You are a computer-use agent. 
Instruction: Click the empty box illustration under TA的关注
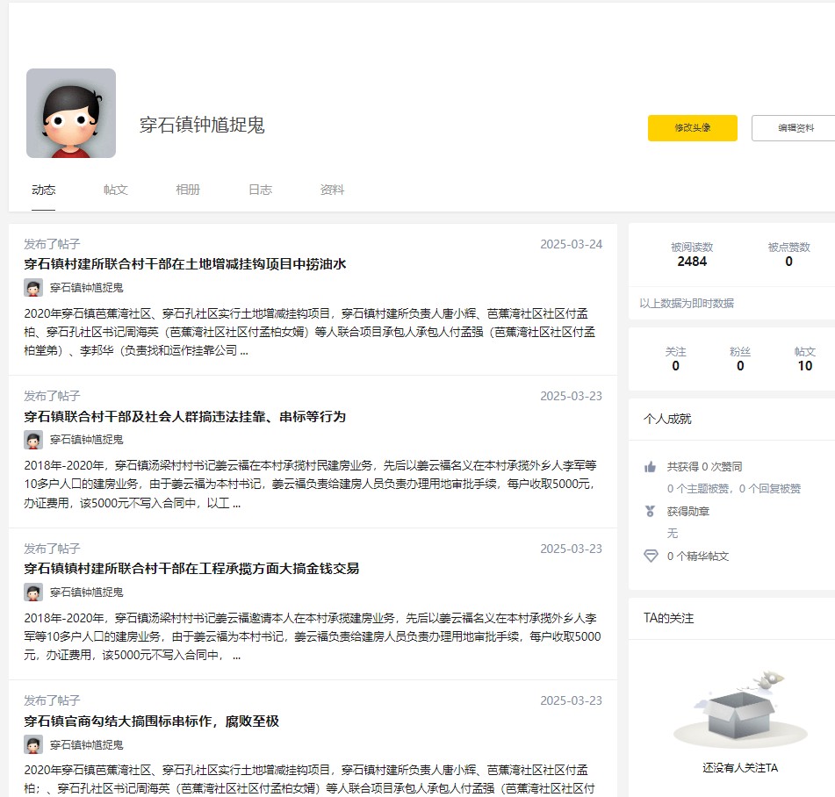coord(739,707)
